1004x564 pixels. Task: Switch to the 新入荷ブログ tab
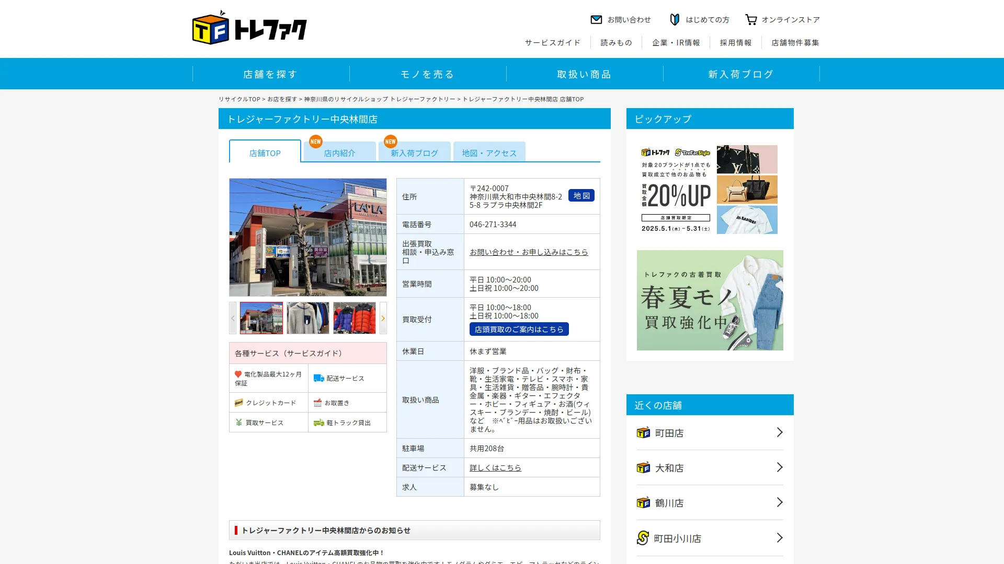click(x=415, y=152)
